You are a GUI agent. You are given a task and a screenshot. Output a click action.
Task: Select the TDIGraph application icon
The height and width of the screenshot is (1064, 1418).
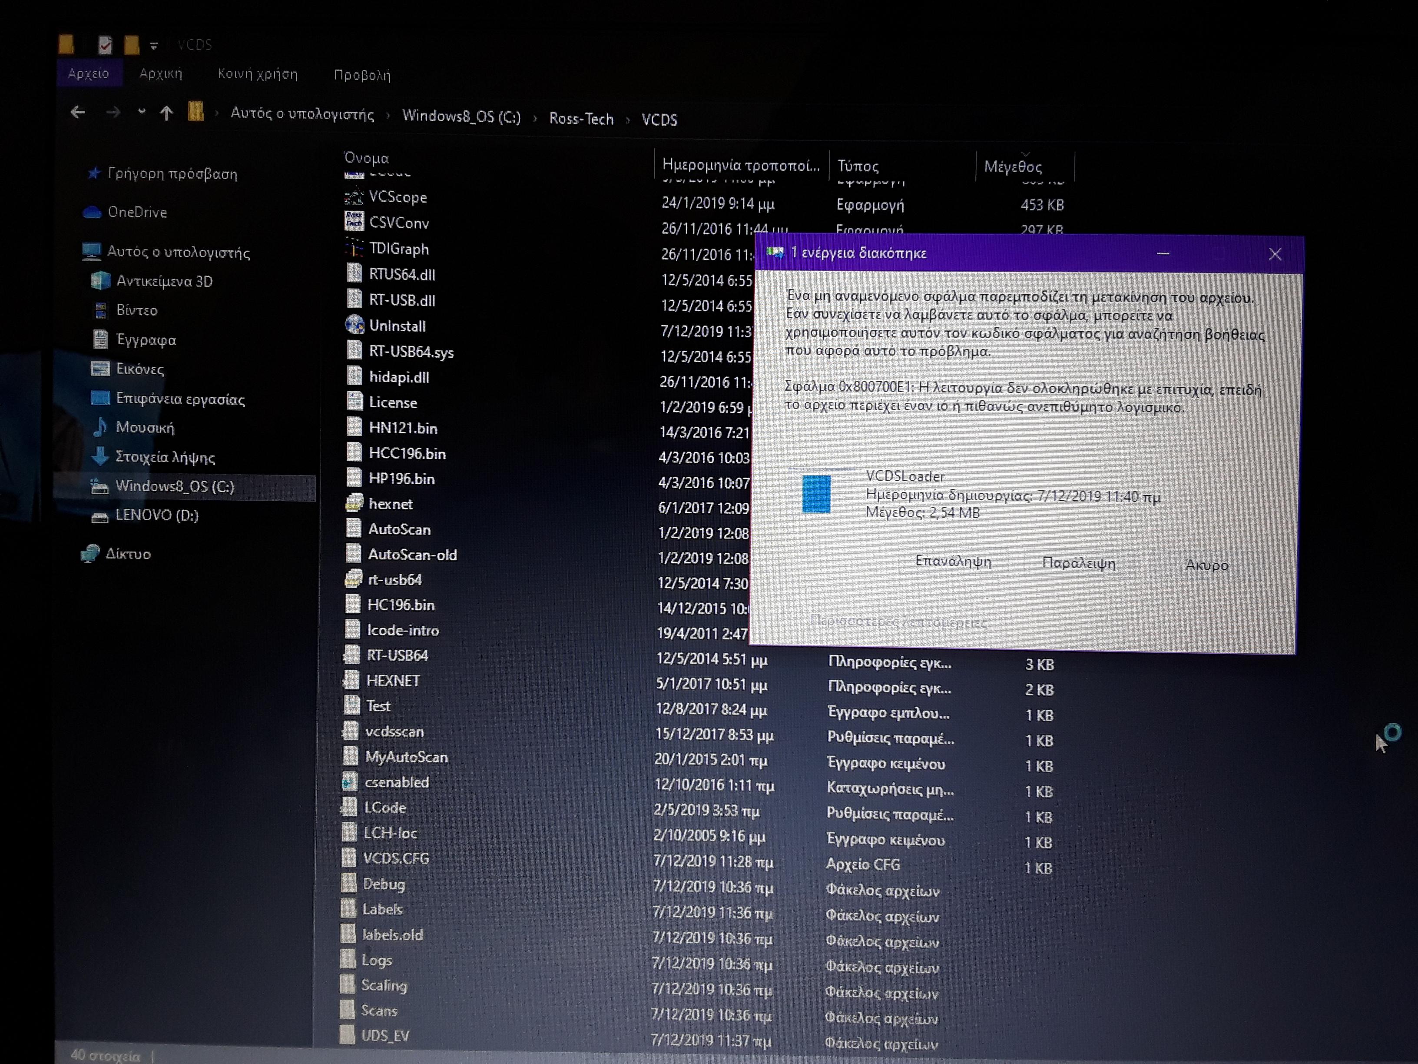tap(354, 248)
